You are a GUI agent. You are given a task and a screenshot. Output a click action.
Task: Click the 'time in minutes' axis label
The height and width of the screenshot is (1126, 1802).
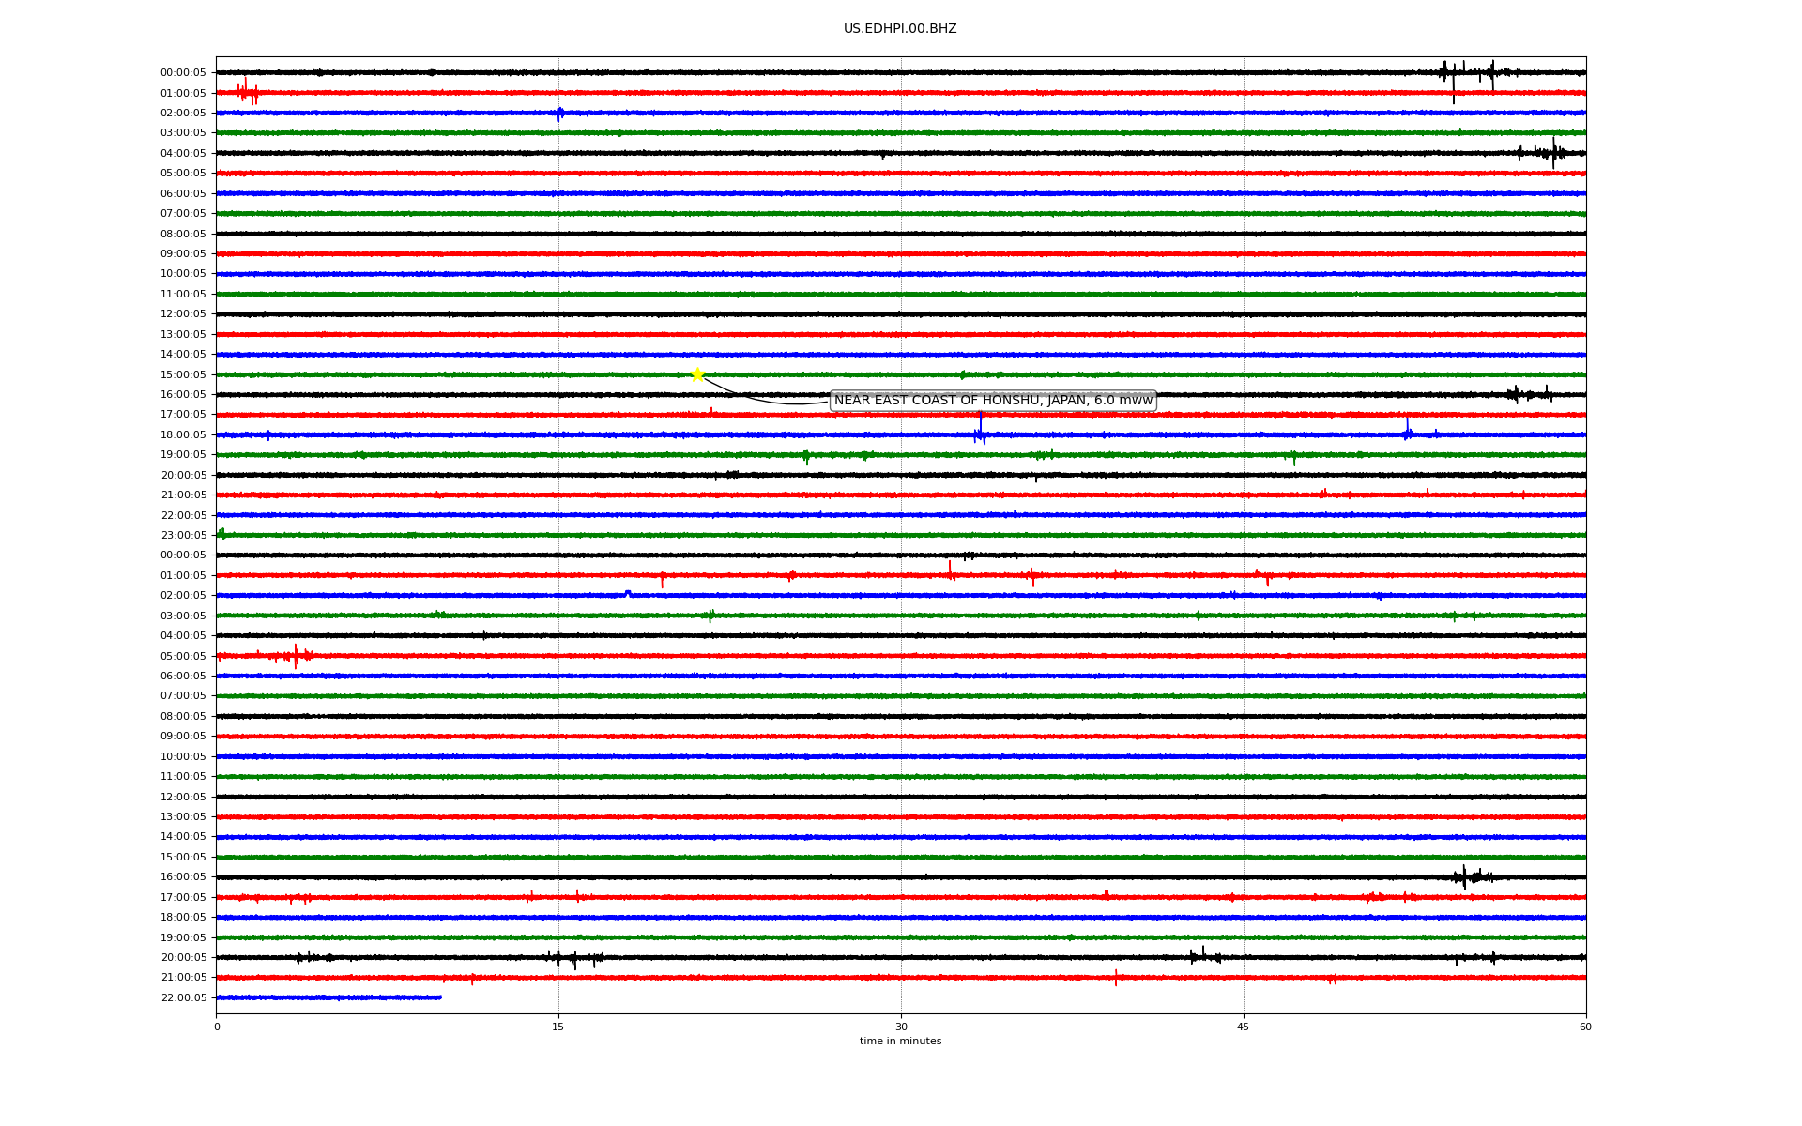900,1041
